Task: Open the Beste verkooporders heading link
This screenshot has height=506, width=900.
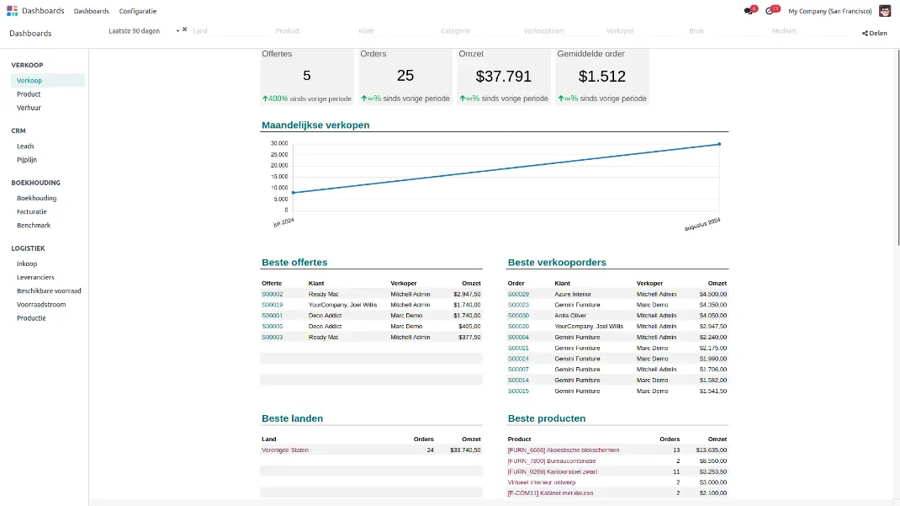Action: point(557,263)
